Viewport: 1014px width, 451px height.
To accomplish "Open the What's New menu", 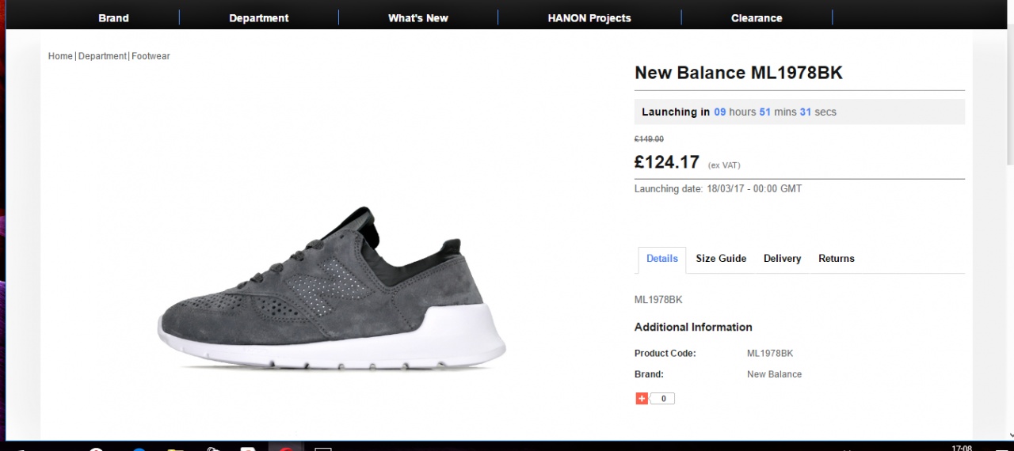I will [x=418, y=17].
